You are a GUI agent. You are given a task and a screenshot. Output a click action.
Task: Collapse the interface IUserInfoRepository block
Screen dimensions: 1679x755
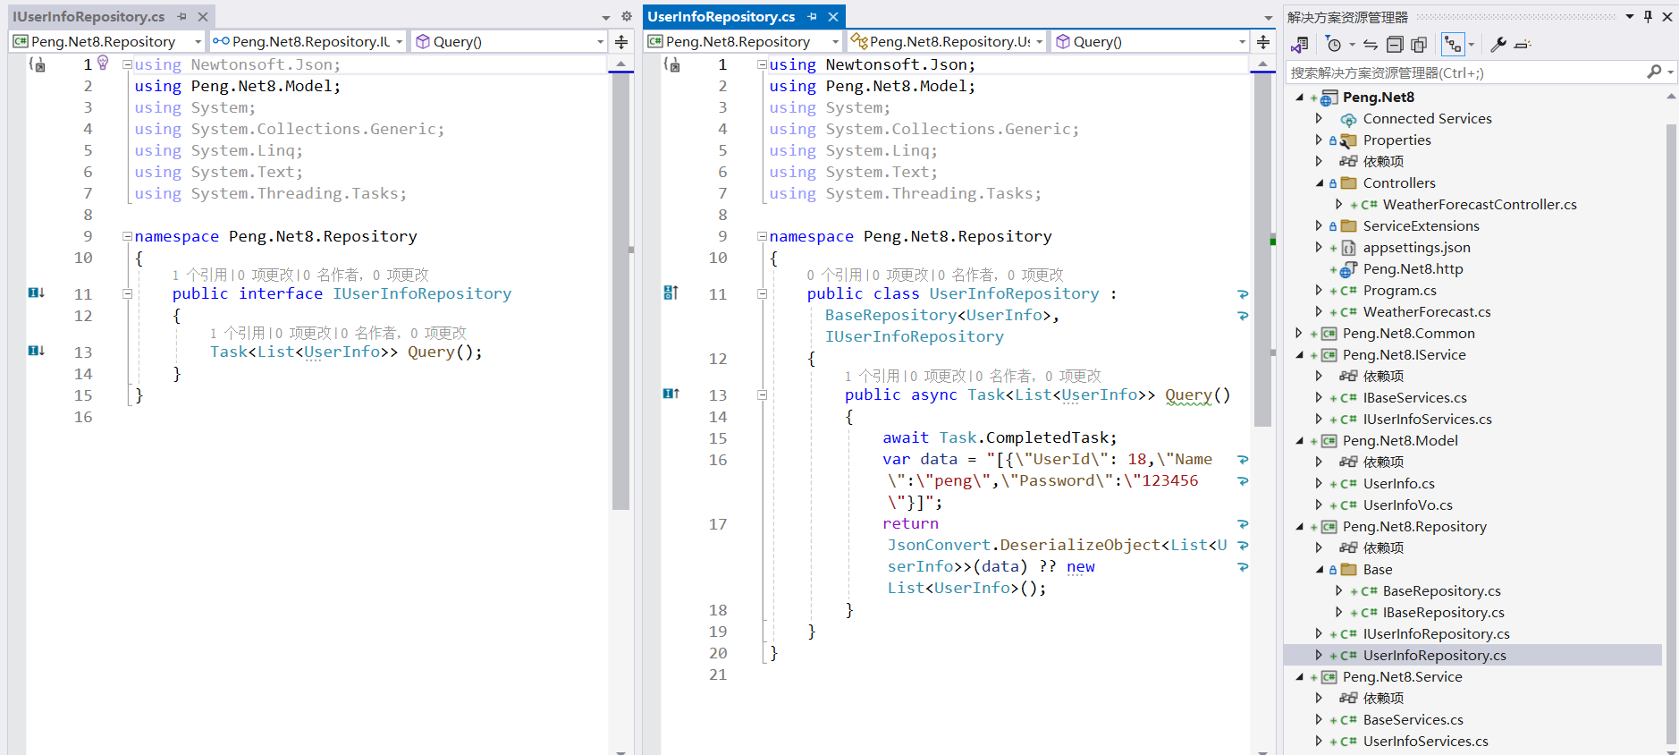127,293
